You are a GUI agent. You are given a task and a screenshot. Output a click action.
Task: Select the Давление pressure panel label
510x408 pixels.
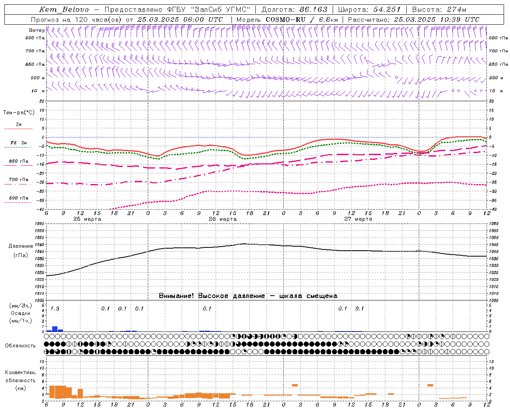pos(21,246)
